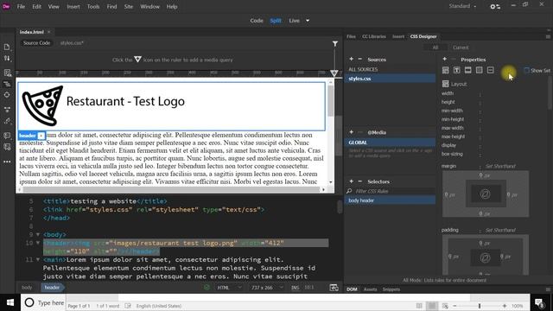The width and height of the screenshot is (553, 311).
Task: Add property with Properties plus icon
Action: [x=444, y=59]
